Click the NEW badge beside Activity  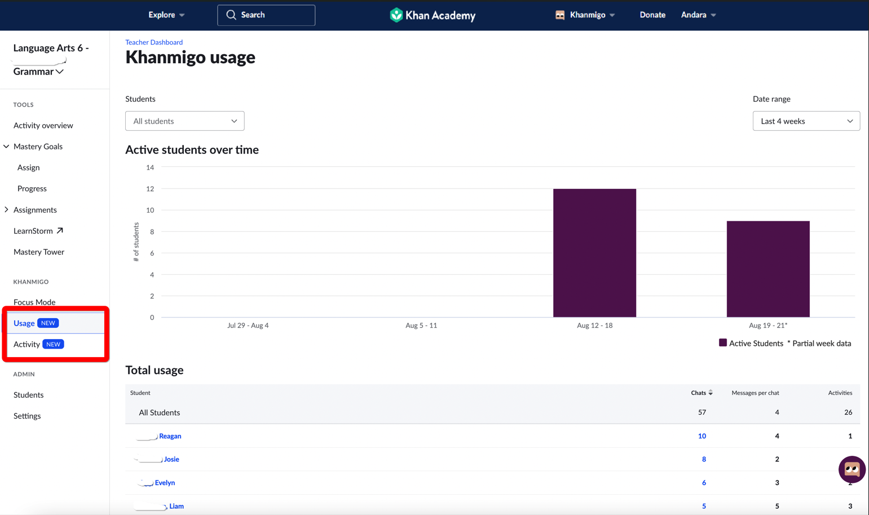coord(53,344)
